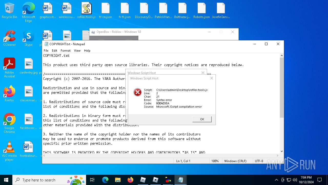Select the cardentry.jpg image file
The width and height of the screenshot is (328, 185).
point(28,66)
